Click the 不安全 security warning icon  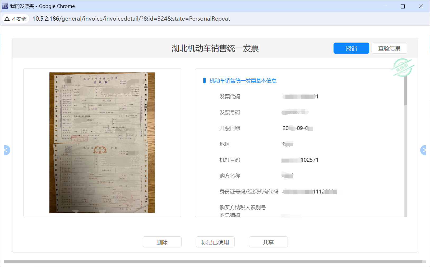coord(15,19)
